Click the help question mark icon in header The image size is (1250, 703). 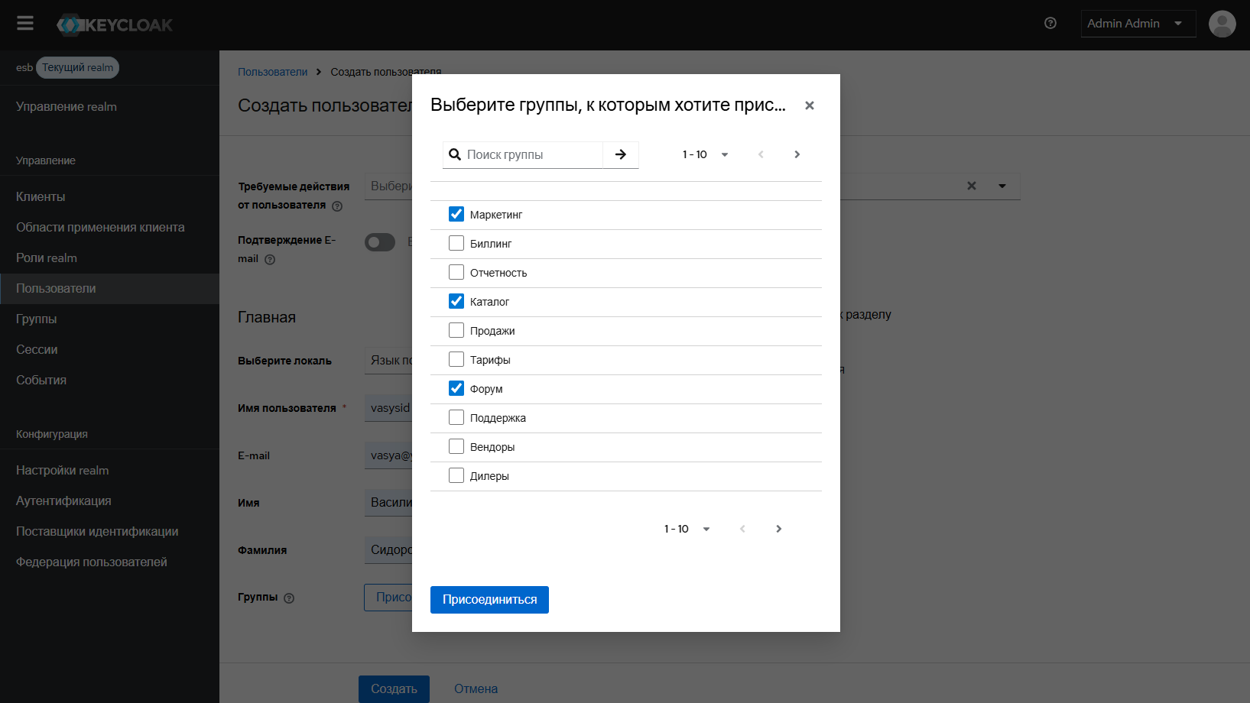pos(1050,24)
